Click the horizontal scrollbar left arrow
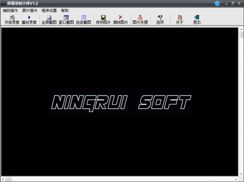Image resolution: width=244 pixels, height=182 pixels. pos(3,179)
